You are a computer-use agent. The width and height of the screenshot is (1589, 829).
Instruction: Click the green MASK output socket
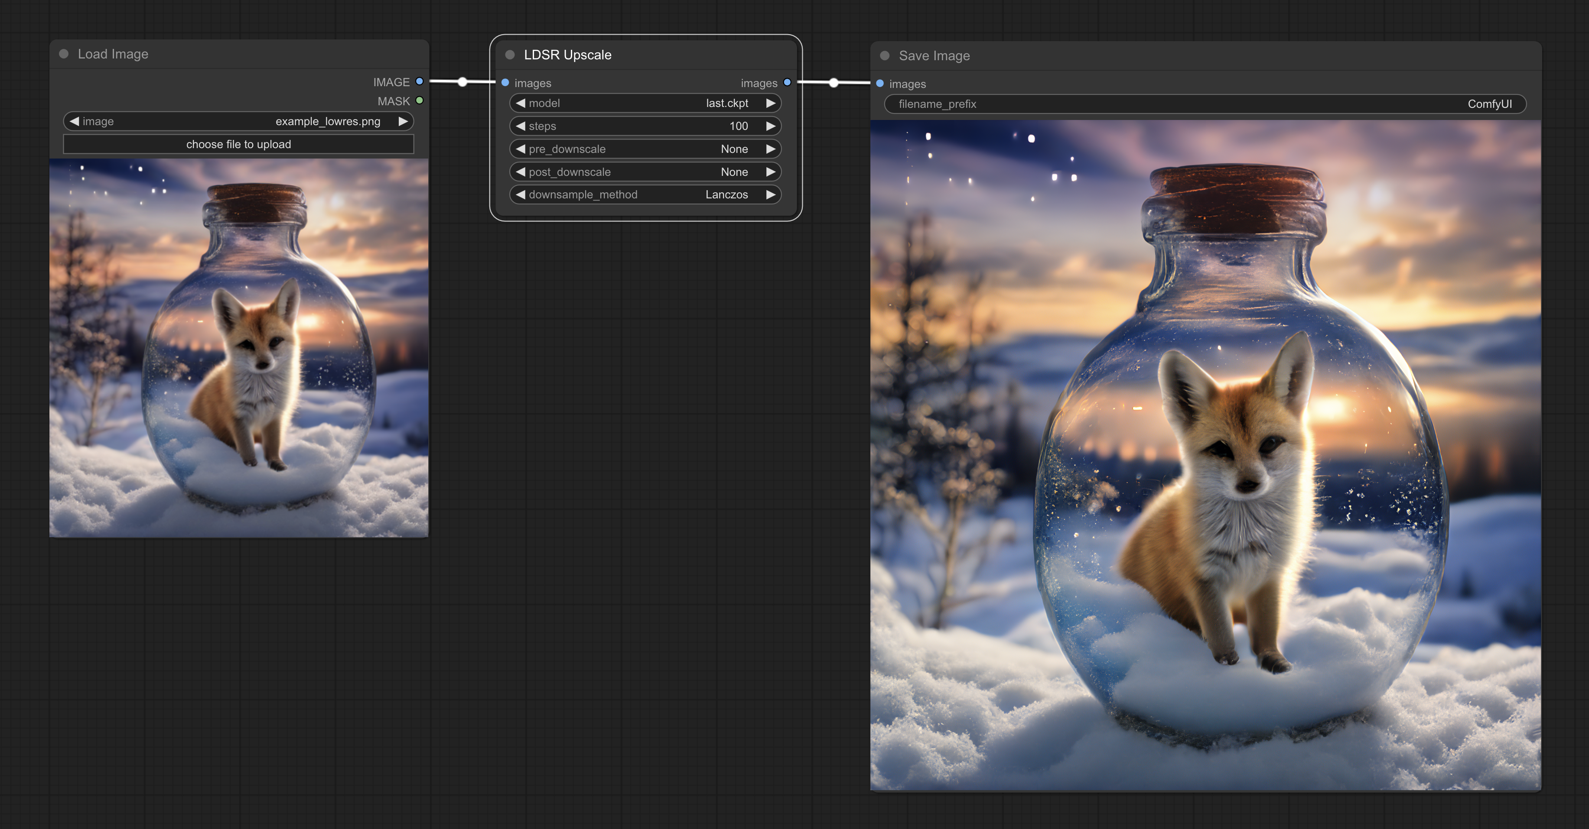tap(420, 100)
